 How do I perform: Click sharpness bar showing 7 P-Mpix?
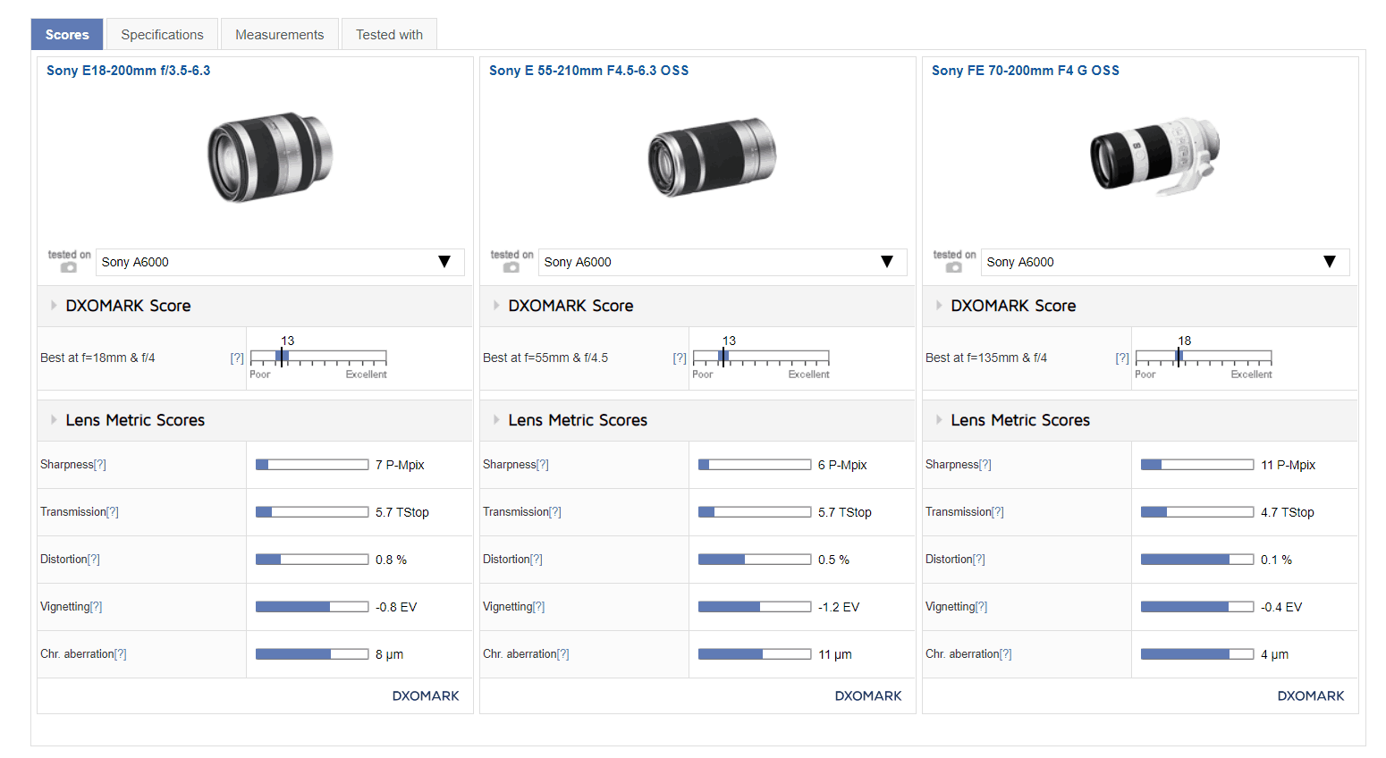(312, 465)
